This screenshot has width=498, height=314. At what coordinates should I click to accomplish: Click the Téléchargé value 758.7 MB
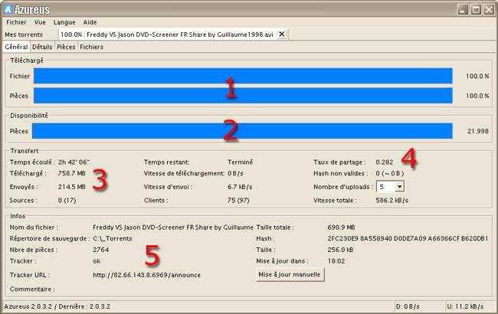point(71,173)
